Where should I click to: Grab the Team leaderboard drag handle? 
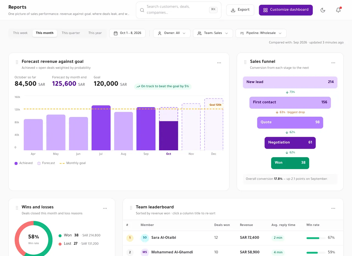131,208
